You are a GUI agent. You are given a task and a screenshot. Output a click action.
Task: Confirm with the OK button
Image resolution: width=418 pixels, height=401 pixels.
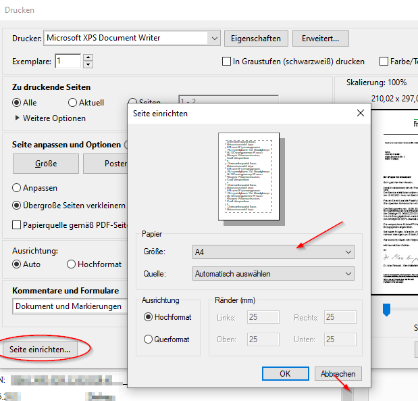pyautogui.click(x=286, y=373)
